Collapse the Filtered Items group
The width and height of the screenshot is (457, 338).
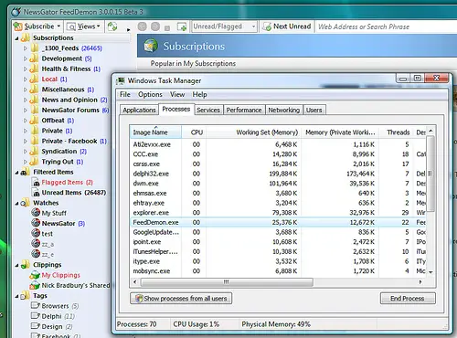tap(16, 173)
